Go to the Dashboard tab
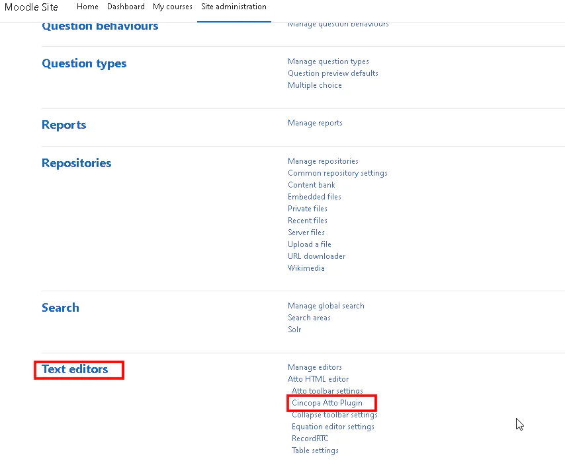The height and width of the screenshot is (461, 565). (x=126, y=7)
